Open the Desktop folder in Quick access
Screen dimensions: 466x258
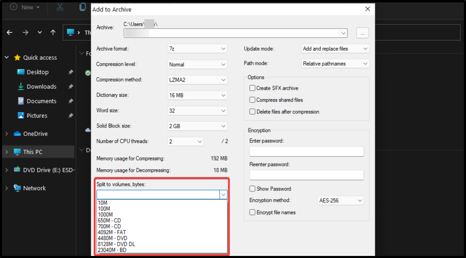click(x=37, y=72)
